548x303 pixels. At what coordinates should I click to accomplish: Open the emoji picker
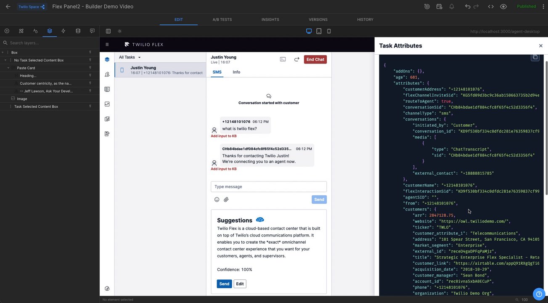point(217,199)
